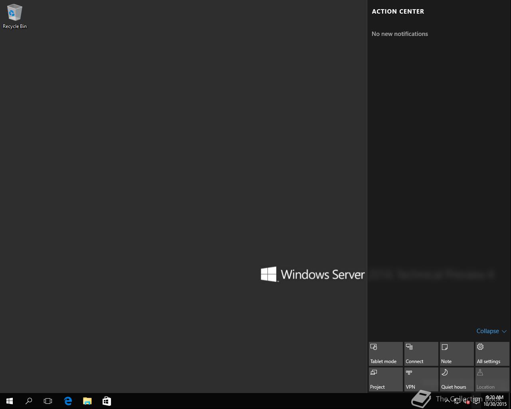
Task: Launch Microsoft Edge from the taskbar
Action: click(x=68, y=401)
